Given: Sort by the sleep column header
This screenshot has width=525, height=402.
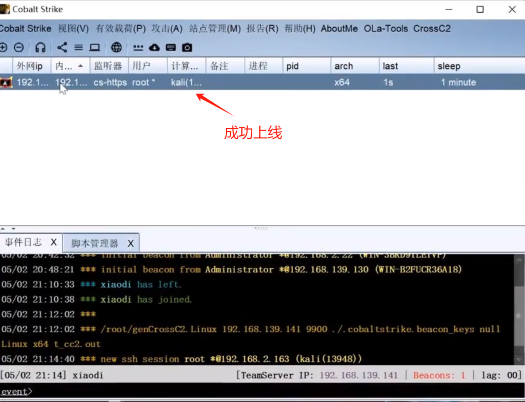Looking at the screenshot, I should (479, 66).
